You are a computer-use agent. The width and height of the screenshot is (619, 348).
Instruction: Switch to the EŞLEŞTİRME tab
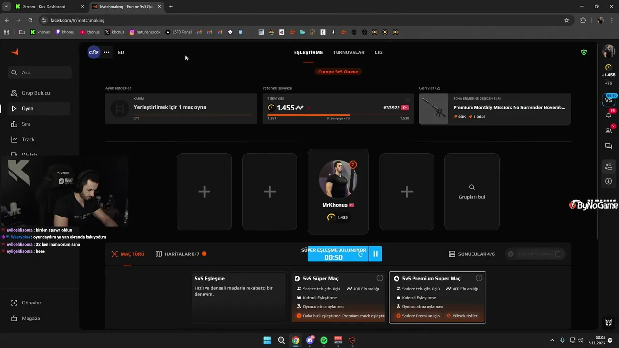(x=308, y=52)
